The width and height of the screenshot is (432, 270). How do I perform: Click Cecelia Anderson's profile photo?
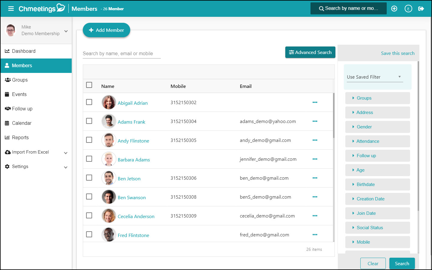[109, 216]
